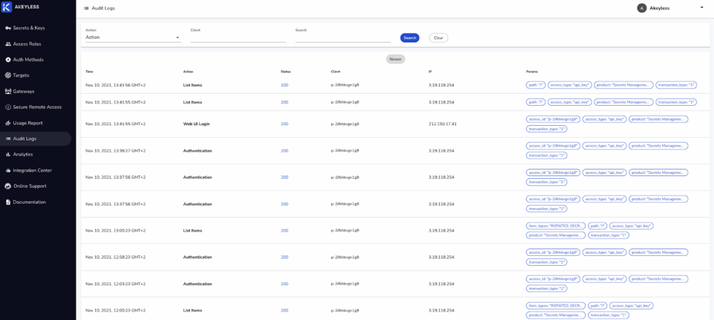Go to Usage Report page
The height and width of the screenshot is (320, 714).
click(x=28, y=123)
